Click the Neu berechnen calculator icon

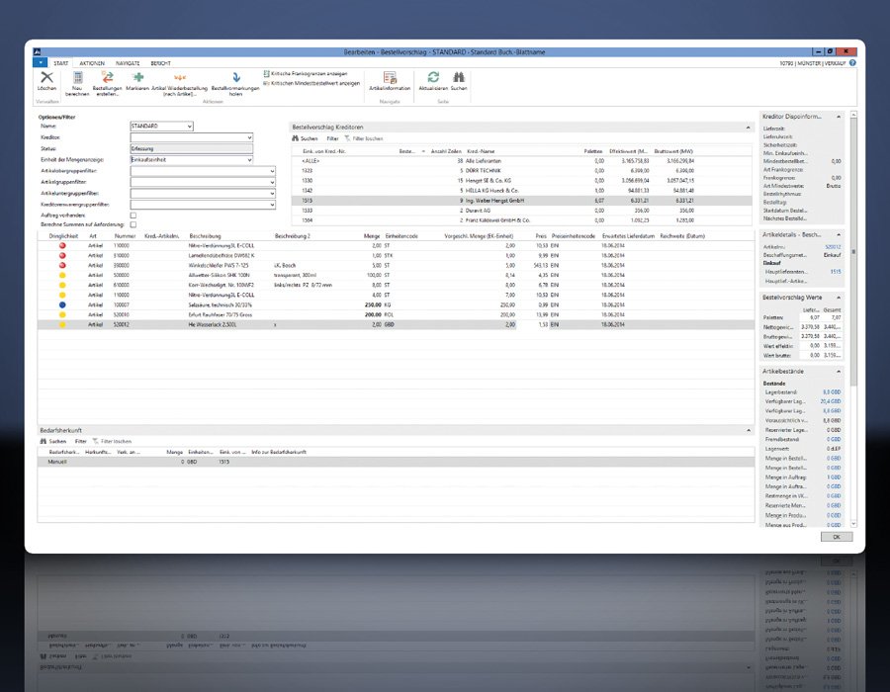(77, 78)
